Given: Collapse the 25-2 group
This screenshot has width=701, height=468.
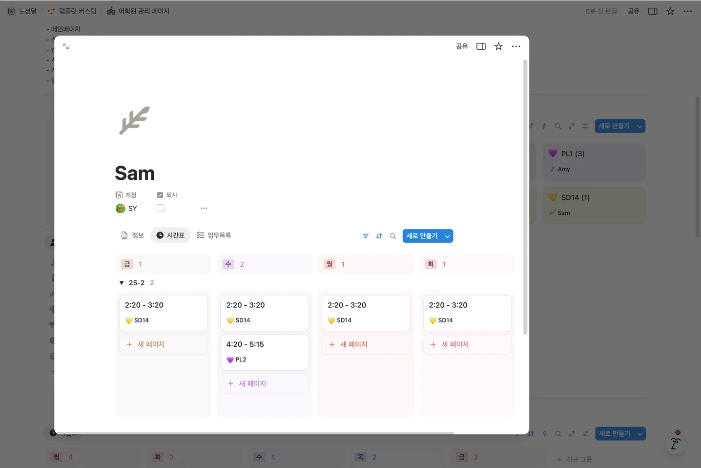Looking at the screenshot, I should point(121,282).
